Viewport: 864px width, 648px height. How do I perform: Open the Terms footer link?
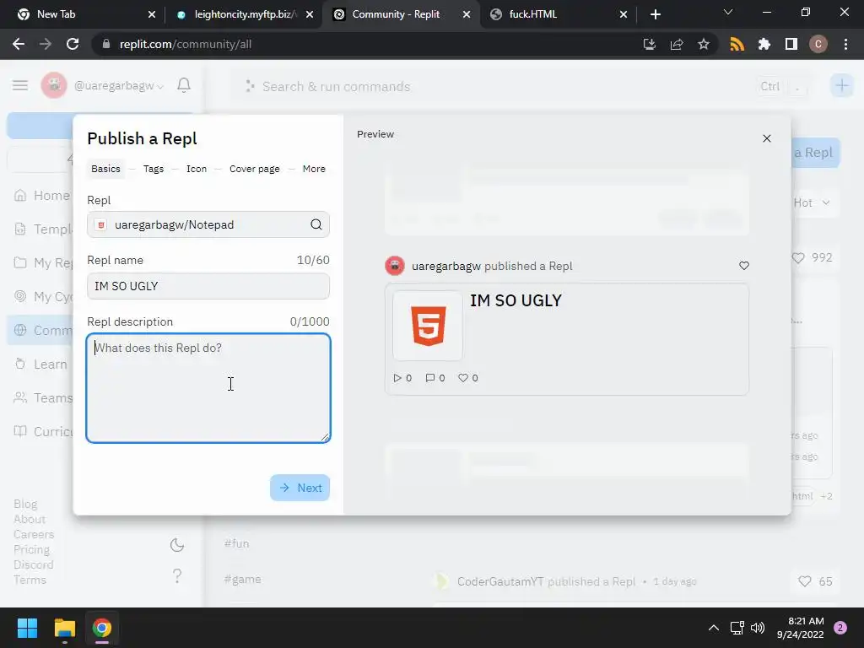coord(30,580)
